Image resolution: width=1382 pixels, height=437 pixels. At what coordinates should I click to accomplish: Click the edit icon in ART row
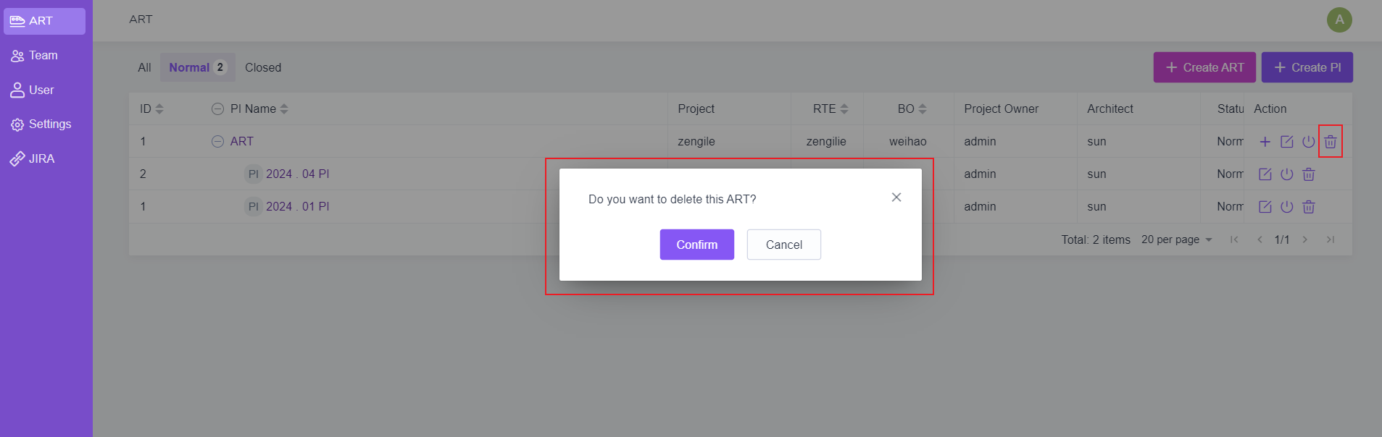(x=1286, y=142)
